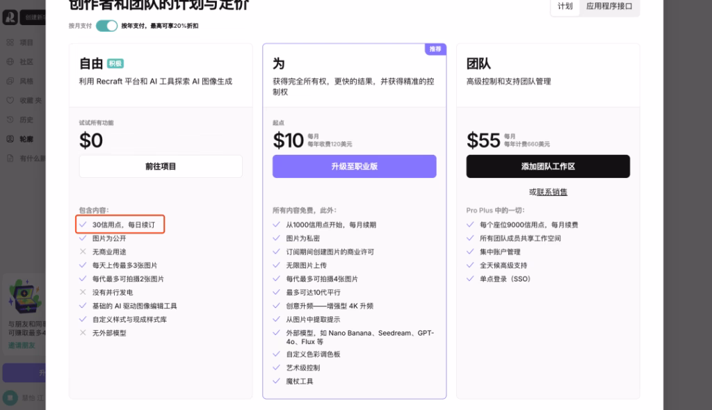
Task: Select the 按年支付 annual billing label
Action: pyautogui.click(x=159, y=26)
